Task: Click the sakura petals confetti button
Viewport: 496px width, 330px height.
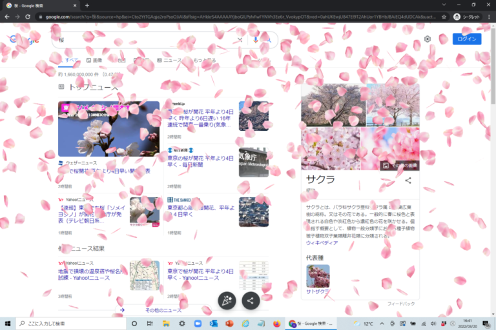Action: [227, 300]
